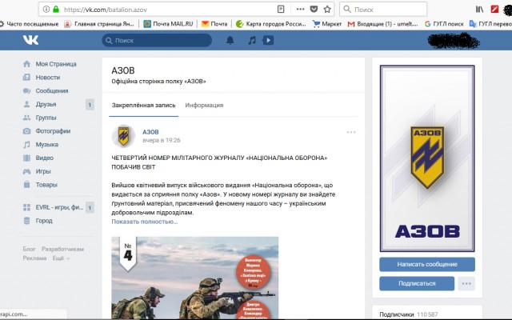Open the magazine cover image
Screen dimensions: 512x320
[195, 278]
